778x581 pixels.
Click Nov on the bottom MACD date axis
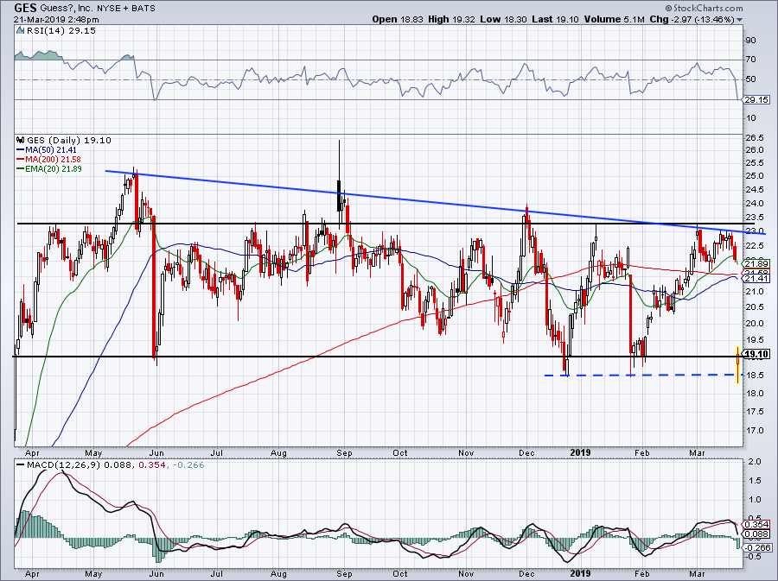tap(466, 574)
